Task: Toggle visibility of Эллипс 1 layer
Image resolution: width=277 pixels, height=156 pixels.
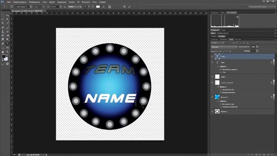Action: tap(212, 111)
